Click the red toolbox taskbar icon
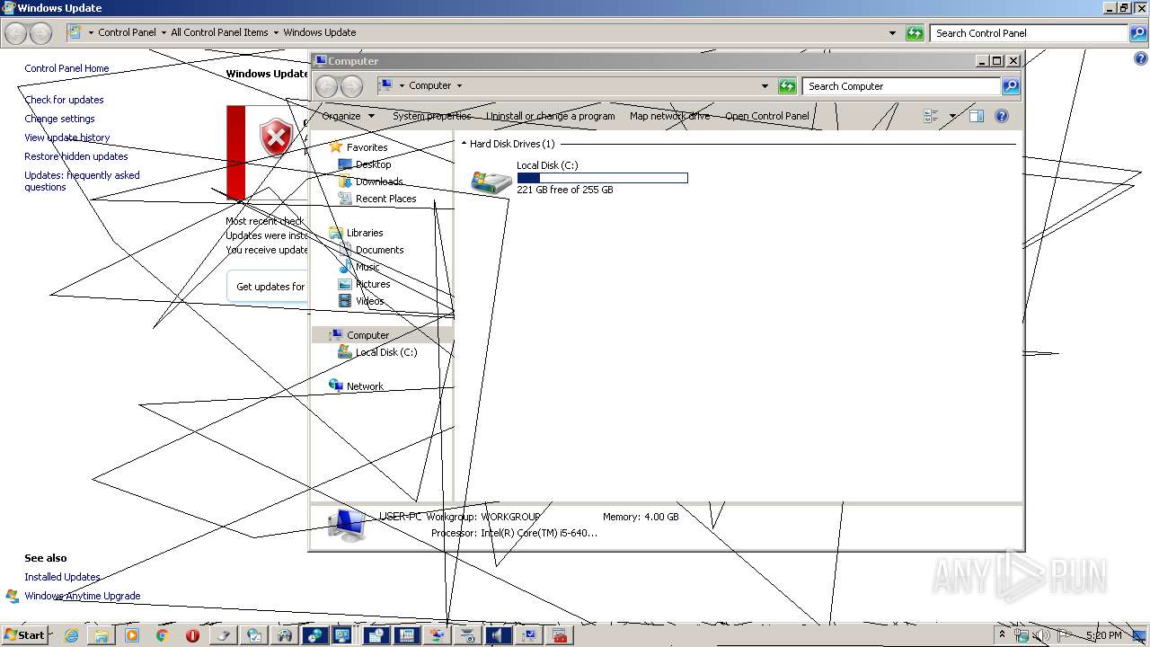1150x647 pixels. pyautogui.click(x=560, y=635)
